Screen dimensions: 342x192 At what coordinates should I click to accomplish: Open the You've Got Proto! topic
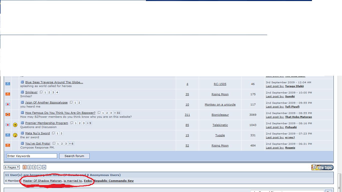click(x=38, y=144)
